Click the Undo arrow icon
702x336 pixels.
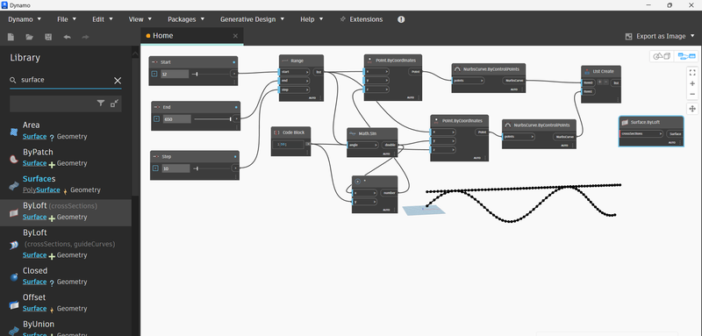point(68,37)
